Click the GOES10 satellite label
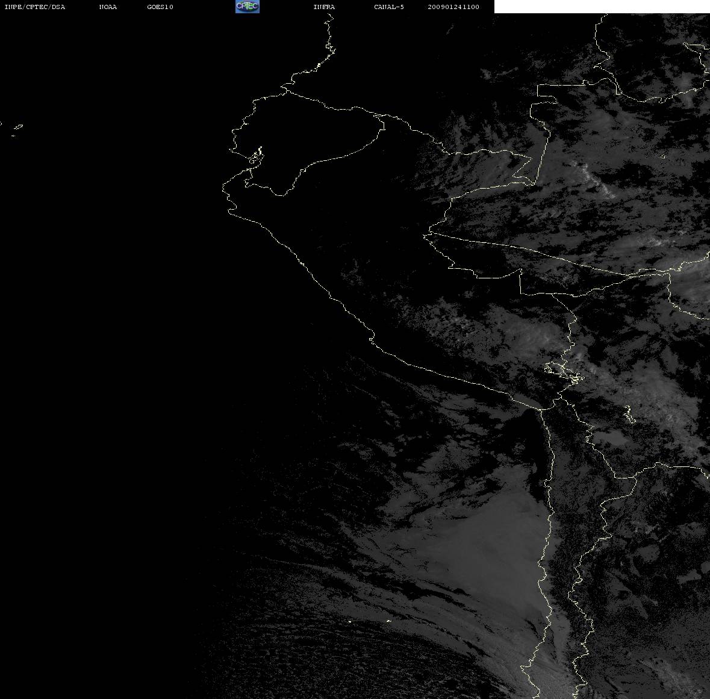The image size is (710, 699). [x=160, y=7]
